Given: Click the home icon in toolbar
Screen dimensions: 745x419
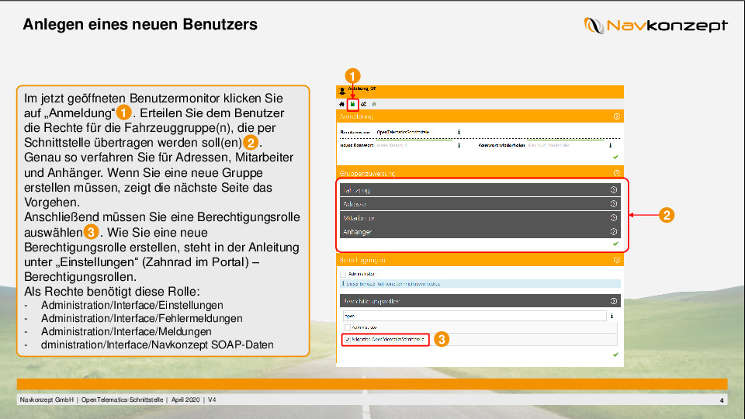Looking at the screenshot, I should 342,103.
